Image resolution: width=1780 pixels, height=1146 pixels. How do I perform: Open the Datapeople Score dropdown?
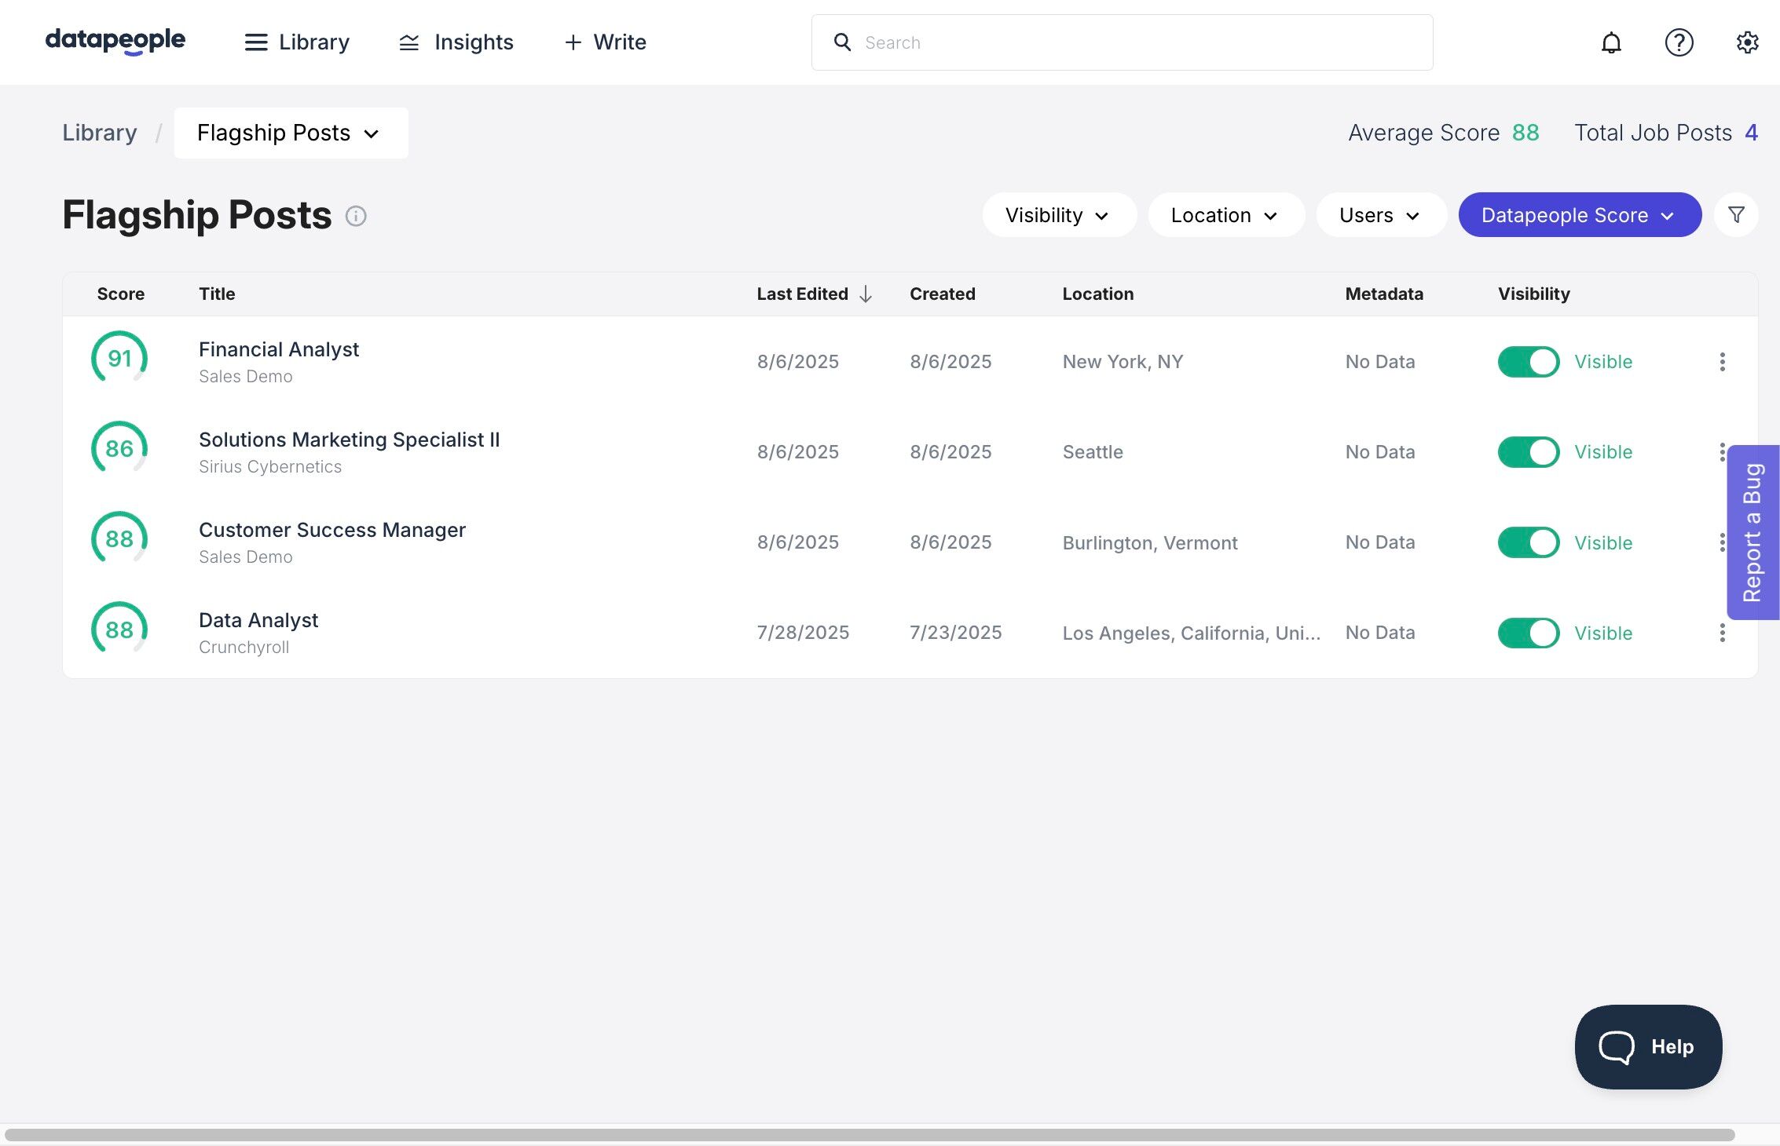click(1579, 215)
